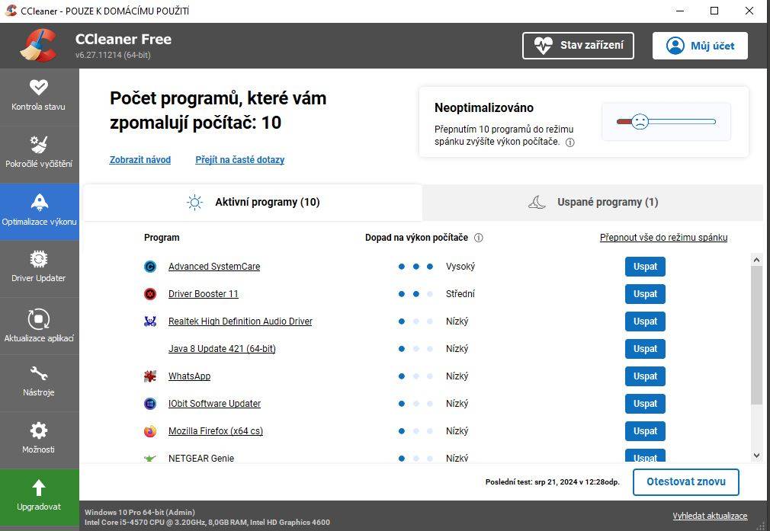Image resolution: width=770 pixels, height=531 pixels.
Task: Click Přepnout vše do režimu spánku
Action: pos(663,238)
